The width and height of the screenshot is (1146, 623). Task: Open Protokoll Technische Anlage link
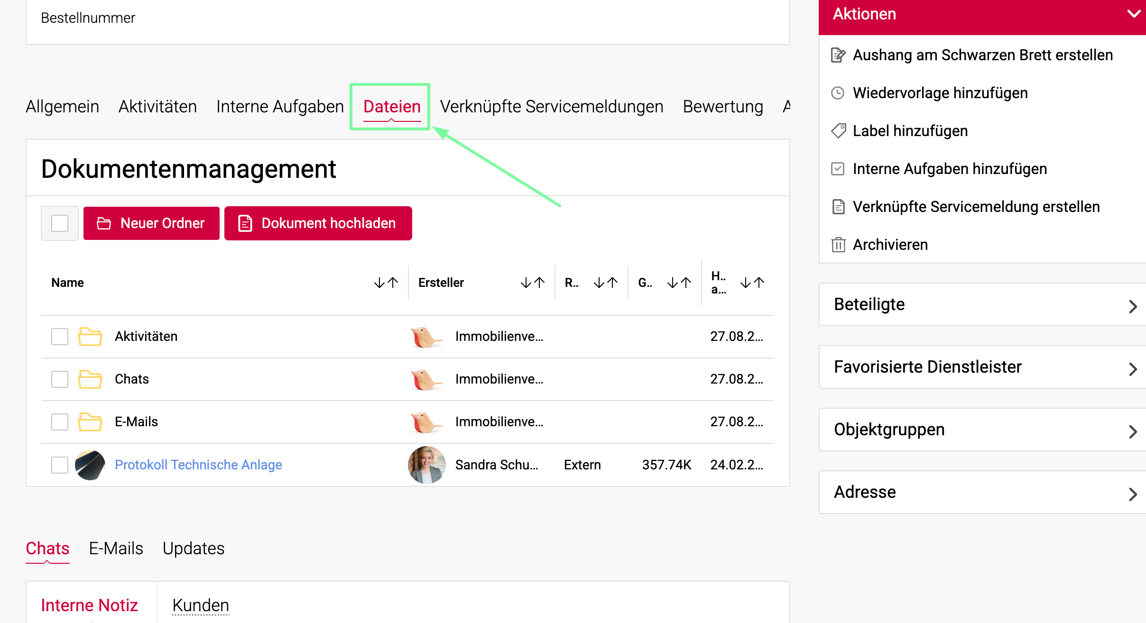198,465
